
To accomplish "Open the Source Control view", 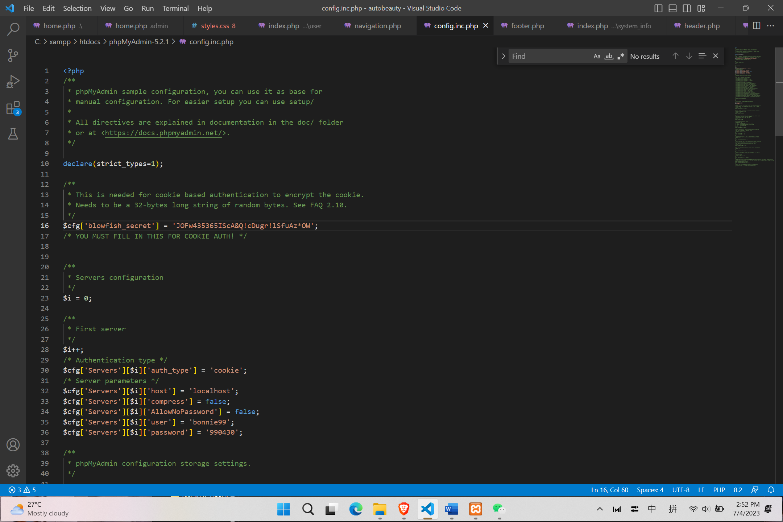I will [13, 55].
